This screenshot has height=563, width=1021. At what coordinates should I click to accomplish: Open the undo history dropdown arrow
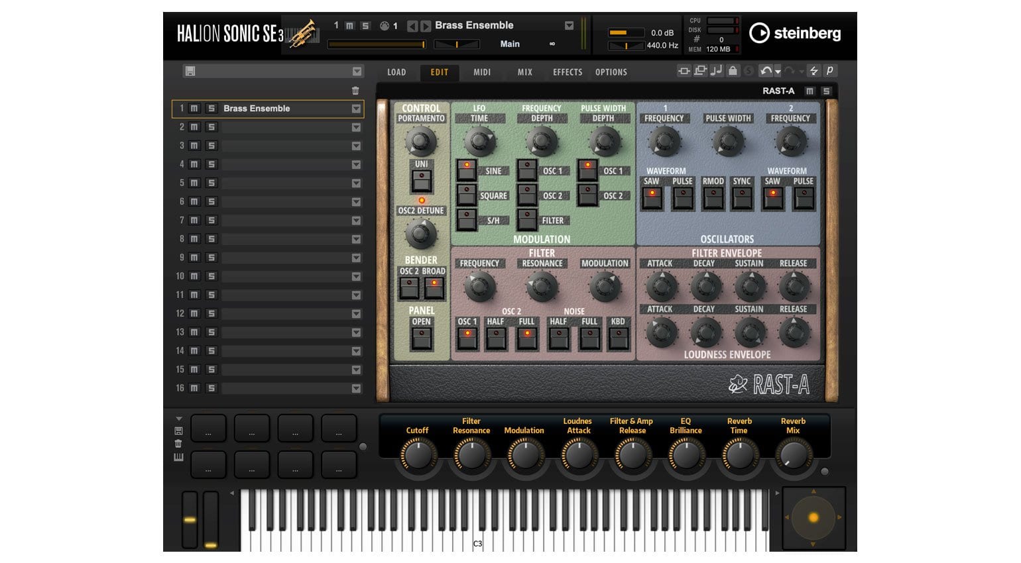pos(778,72)
